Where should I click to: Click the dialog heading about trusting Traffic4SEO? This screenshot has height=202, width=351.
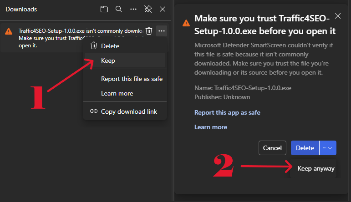click(265, 25)
